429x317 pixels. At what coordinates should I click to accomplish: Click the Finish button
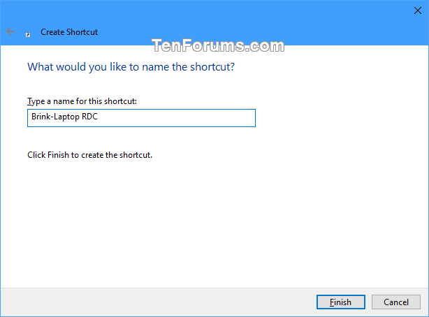tap(341, 302)
